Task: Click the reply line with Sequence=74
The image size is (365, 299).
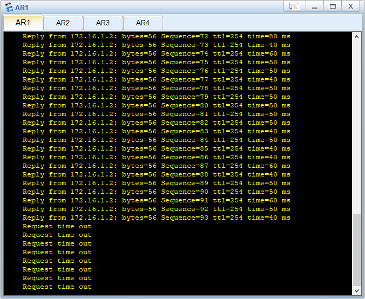Action: click(157, 53)
